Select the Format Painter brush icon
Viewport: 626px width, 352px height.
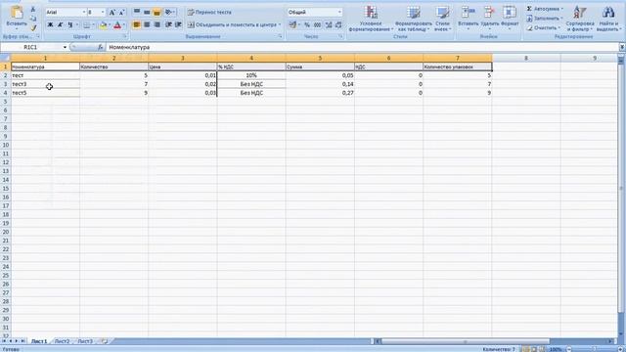tap(33, 27)
